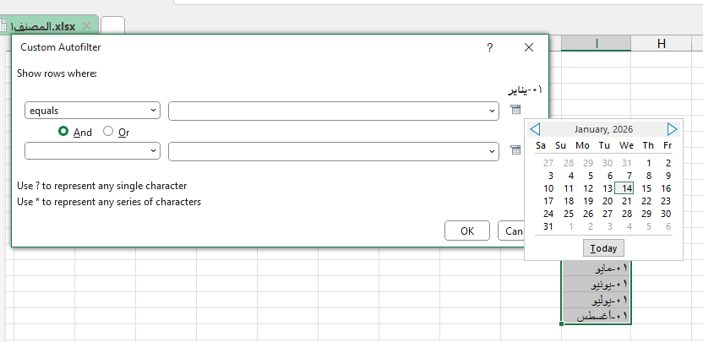Screen dimensions: 703x342
Task: Click the first row date picker icon
Action: coord(515,110)
